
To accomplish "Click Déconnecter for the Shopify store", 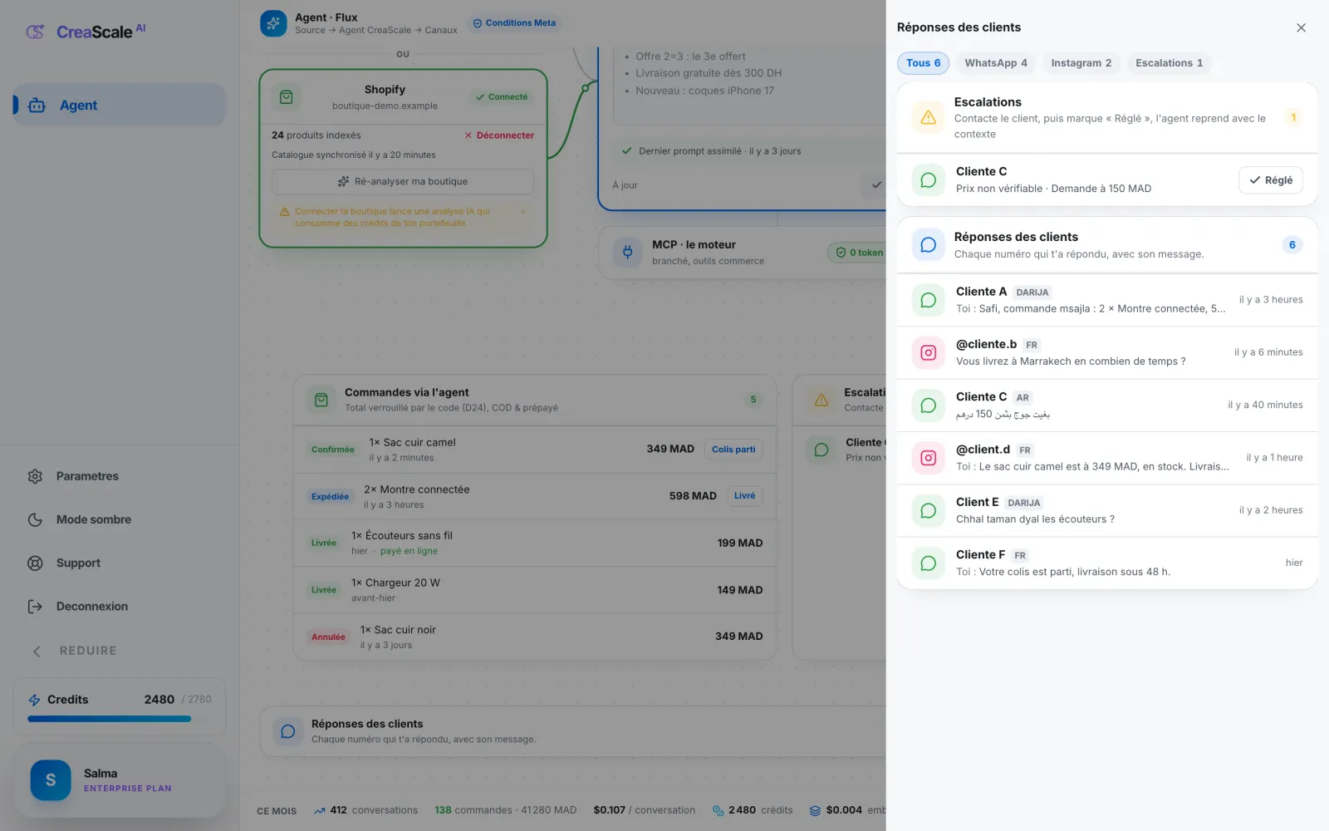I will click(x=499, y=135).
